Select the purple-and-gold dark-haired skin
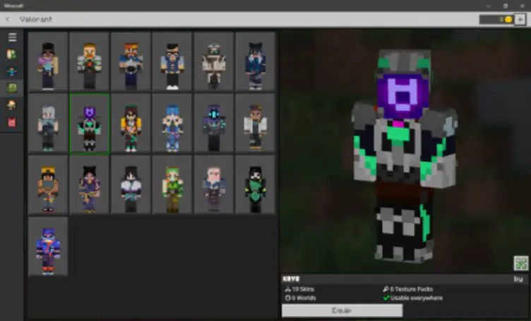This screenshot has width=531, height=321. click(x=90, y=185)
